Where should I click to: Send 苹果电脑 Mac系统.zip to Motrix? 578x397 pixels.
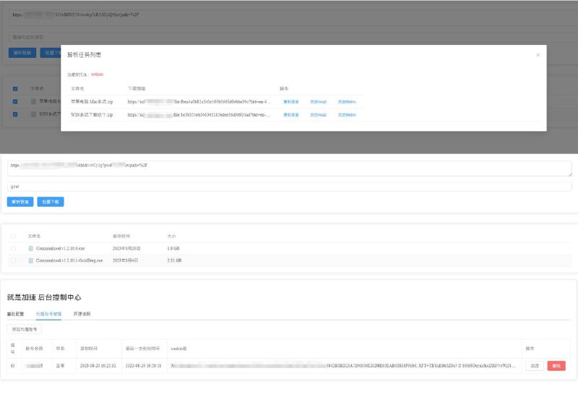[347, 102]
